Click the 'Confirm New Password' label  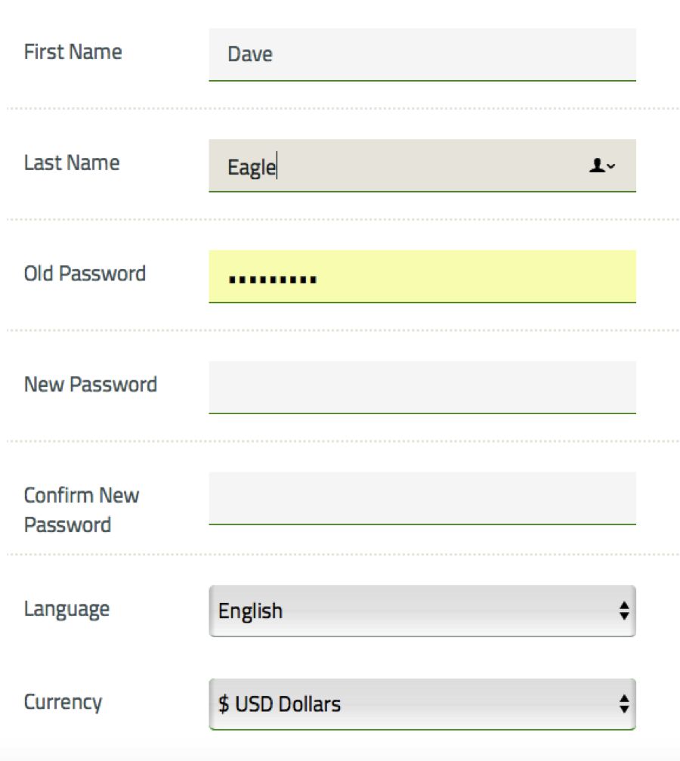(x=82, y=509)
